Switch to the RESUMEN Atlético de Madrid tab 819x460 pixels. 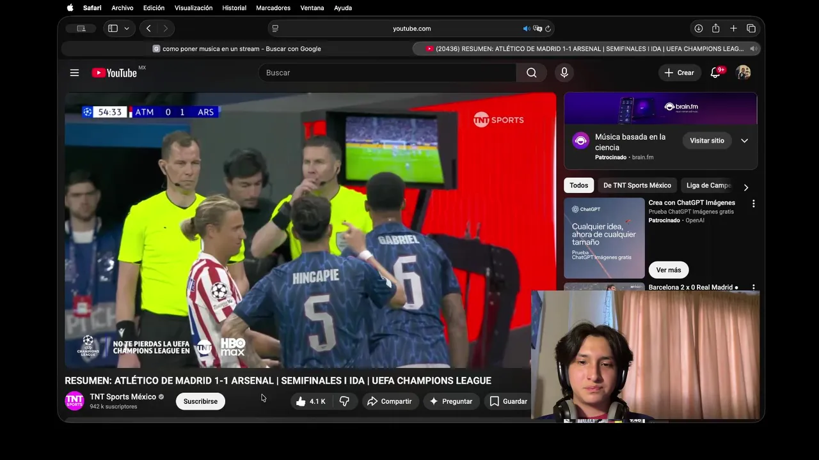point(587,49)
